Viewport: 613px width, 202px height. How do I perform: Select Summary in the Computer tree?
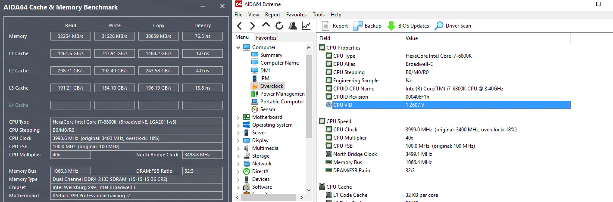(x=271, y=55)
